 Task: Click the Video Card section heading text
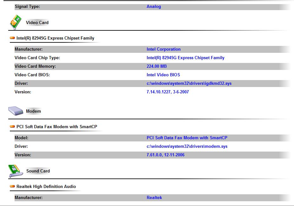coord(37,22)
